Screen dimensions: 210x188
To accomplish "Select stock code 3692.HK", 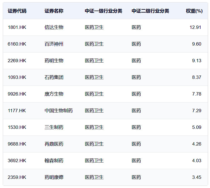I will coord(17,161).
